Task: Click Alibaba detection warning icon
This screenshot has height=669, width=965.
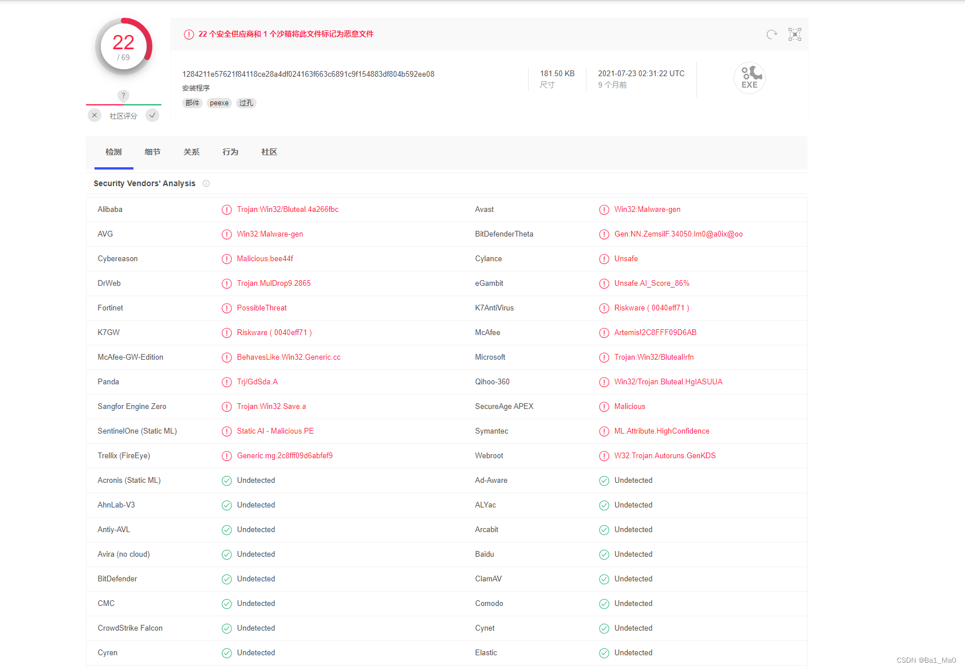Action: [227, 210]
